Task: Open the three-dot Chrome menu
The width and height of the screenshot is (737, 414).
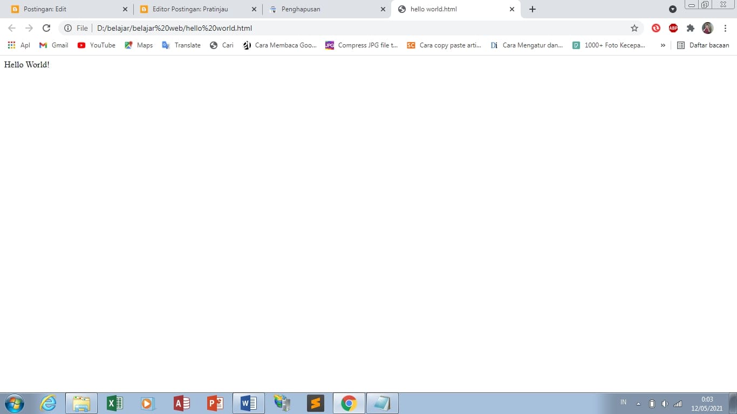Action: 725,28
